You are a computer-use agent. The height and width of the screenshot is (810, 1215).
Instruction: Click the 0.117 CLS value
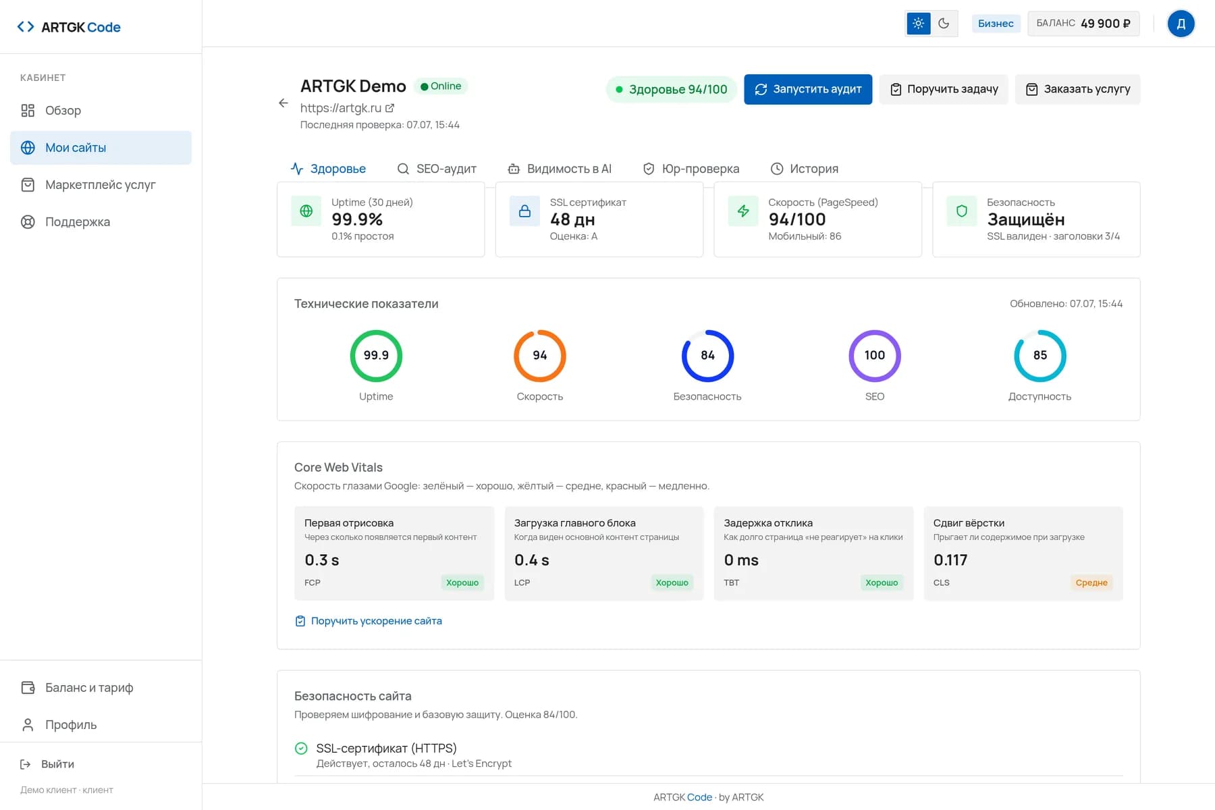(950, 560)
